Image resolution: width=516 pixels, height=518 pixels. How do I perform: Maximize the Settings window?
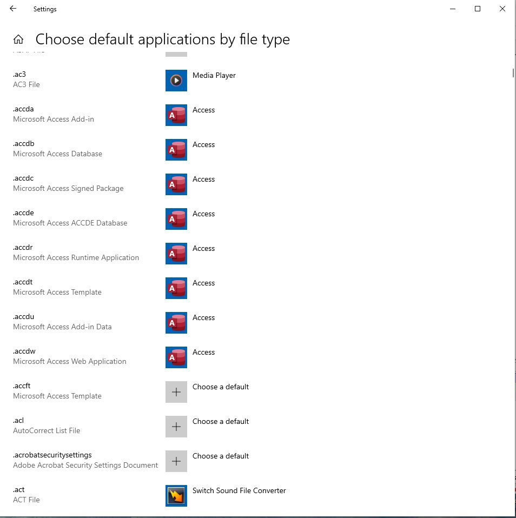[478, 9]
